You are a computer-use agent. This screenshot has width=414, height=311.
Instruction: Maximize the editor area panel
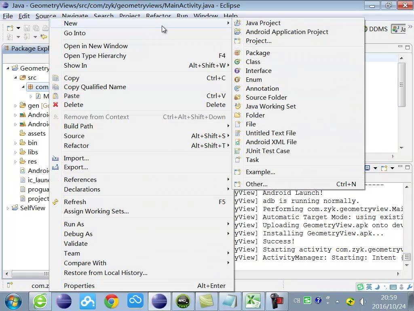[408, 47]
